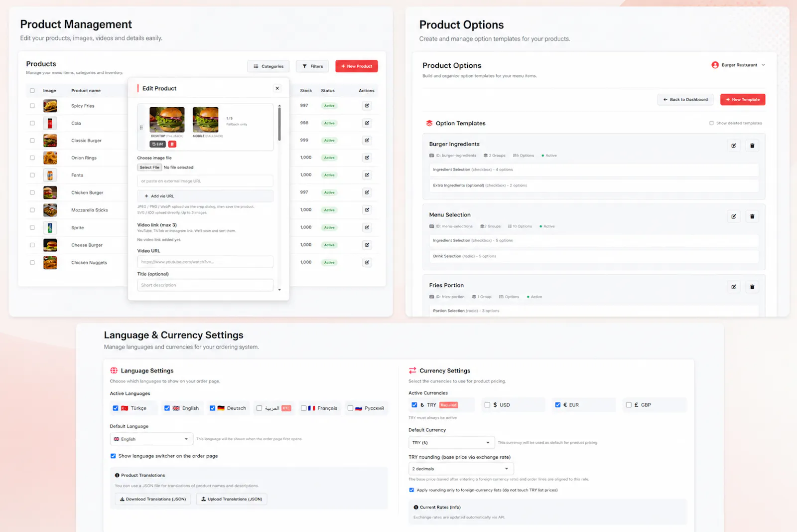Click the external image URL field

tap(205, 181)
